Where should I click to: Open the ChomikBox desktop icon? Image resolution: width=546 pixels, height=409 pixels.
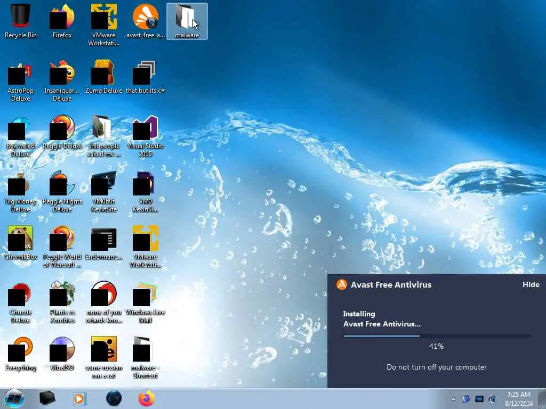pyautogui.click(x=21, y=243)
